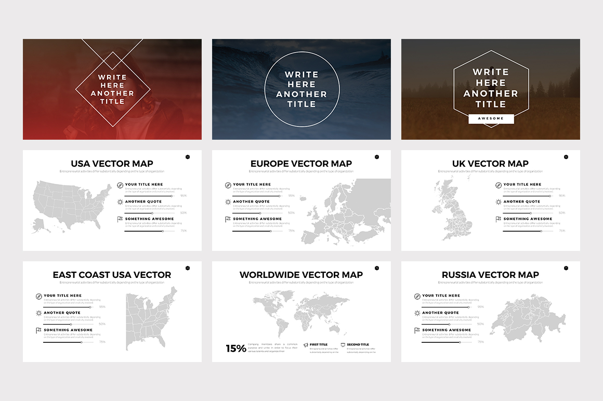Click 'YOUR TITLE HERE' in USA Vector Map slide
The width and height of the screenshot is (603, 401).
click(x=144, y=184)
